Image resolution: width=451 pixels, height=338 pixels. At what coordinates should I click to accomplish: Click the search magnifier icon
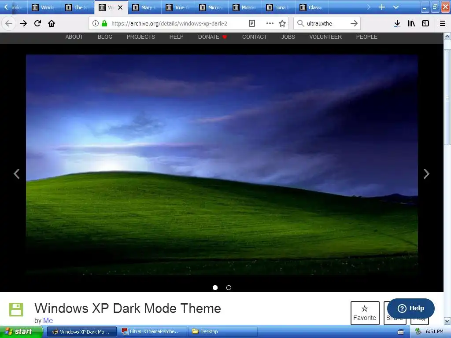tap(300, 23)
